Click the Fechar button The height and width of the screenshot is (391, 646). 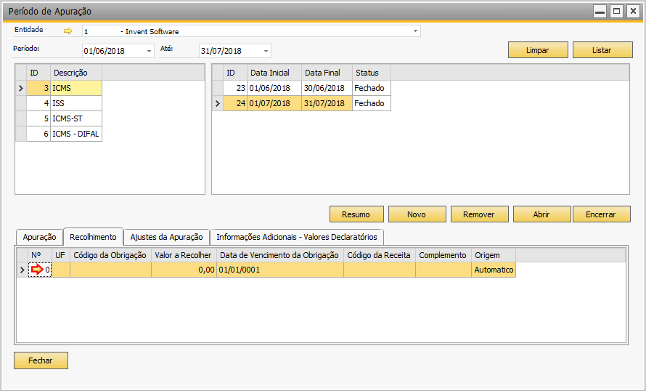point(41,360)
